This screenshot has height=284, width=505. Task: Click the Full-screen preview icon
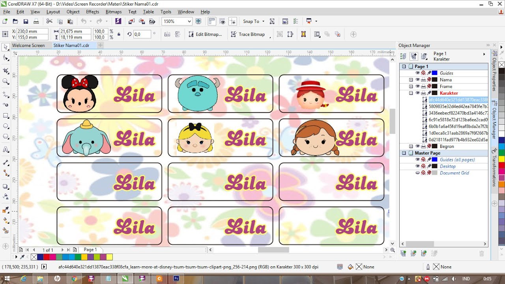198,21
